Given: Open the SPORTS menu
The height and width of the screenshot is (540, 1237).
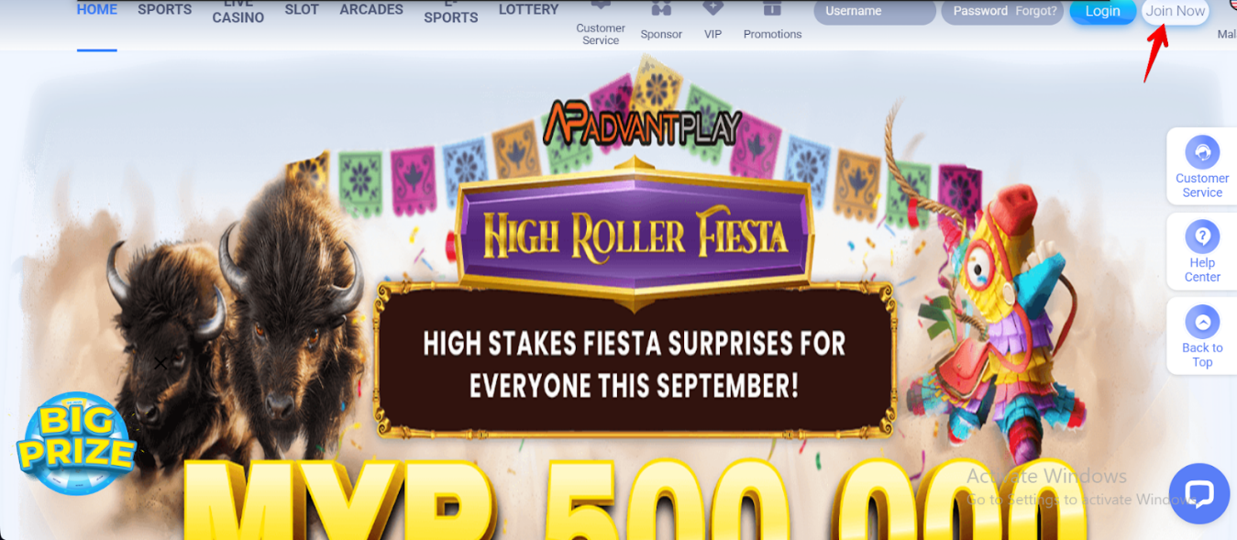Looking at the screenshot, I should (x=165, y=10).
